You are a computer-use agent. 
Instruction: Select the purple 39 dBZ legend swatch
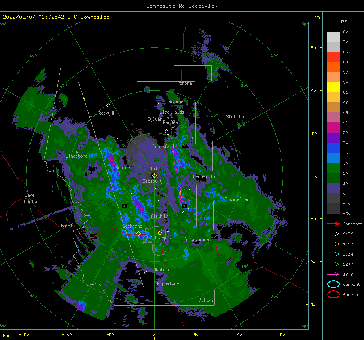pyautogui.click(x=333, y=137)
